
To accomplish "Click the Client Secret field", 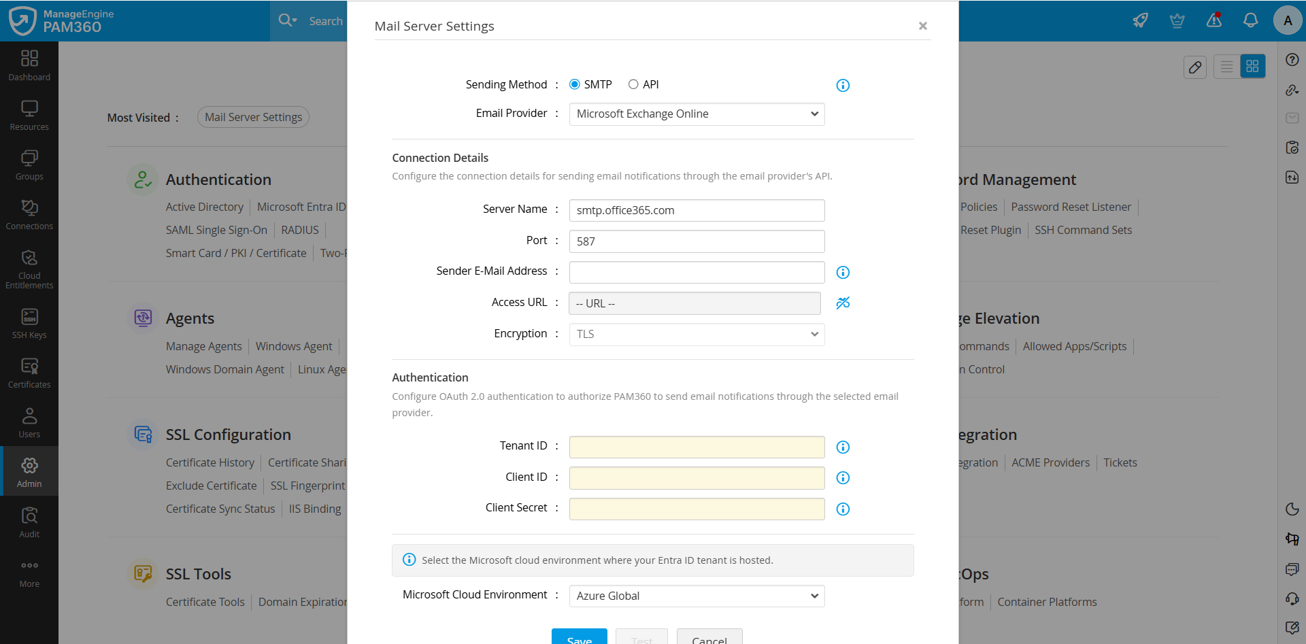I will coord(697,509).
